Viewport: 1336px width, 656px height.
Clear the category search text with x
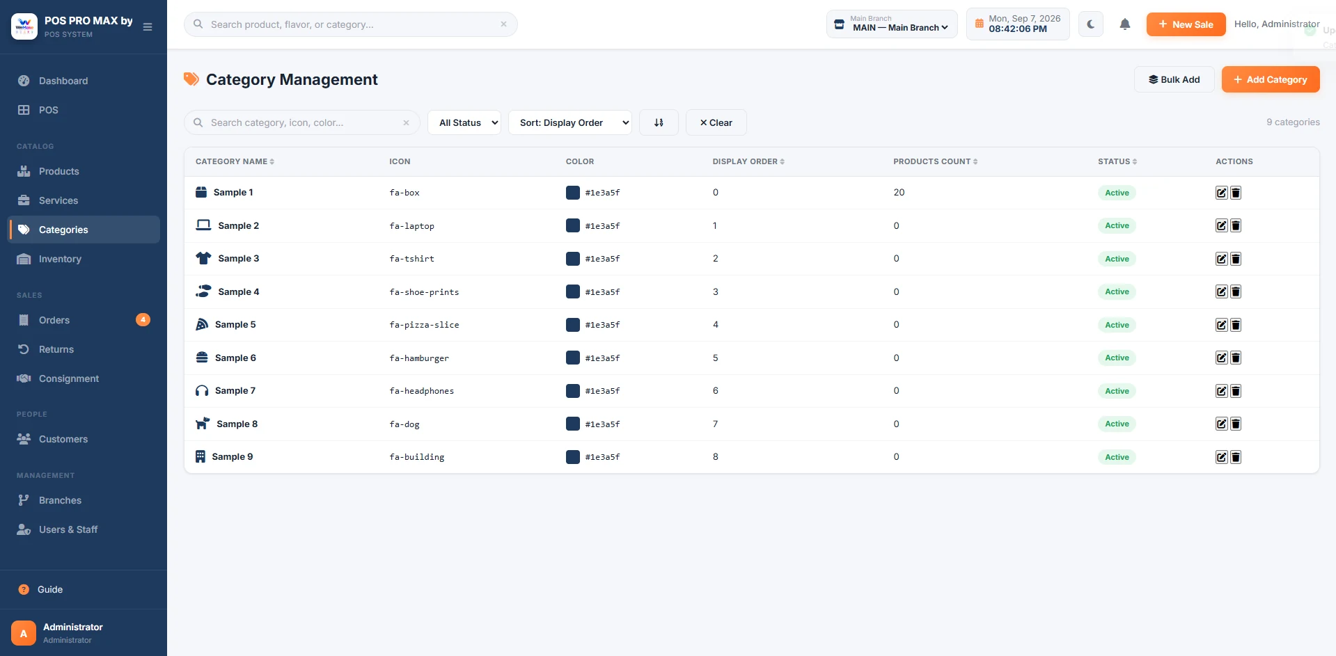406,122
